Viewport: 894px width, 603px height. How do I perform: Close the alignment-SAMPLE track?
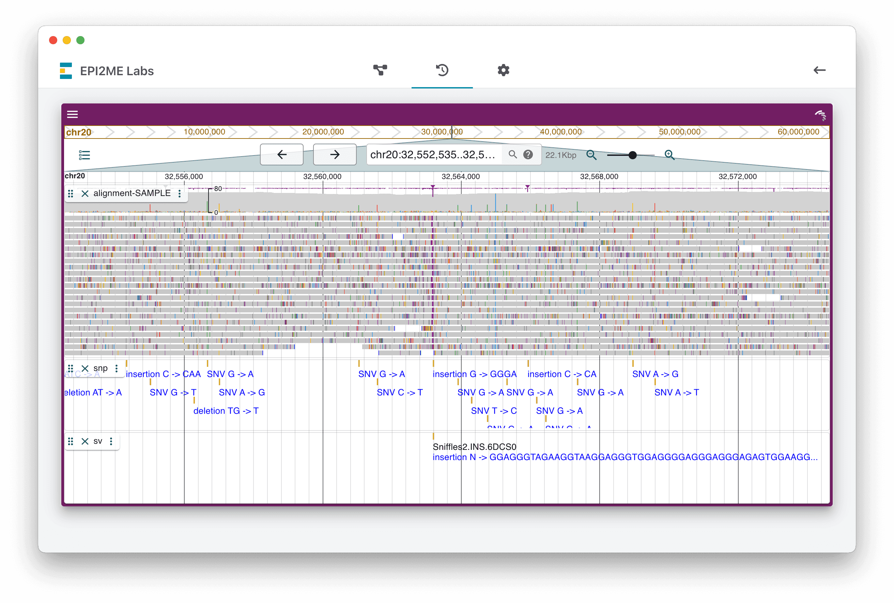[86, 193]
